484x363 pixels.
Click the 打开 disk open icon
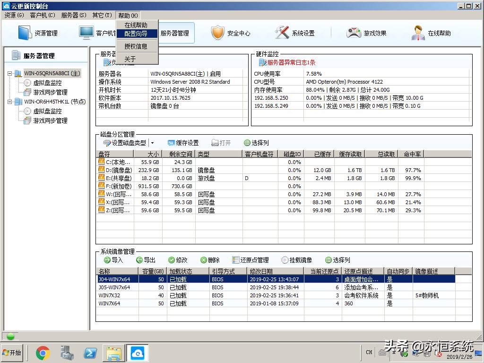[222, 142]
